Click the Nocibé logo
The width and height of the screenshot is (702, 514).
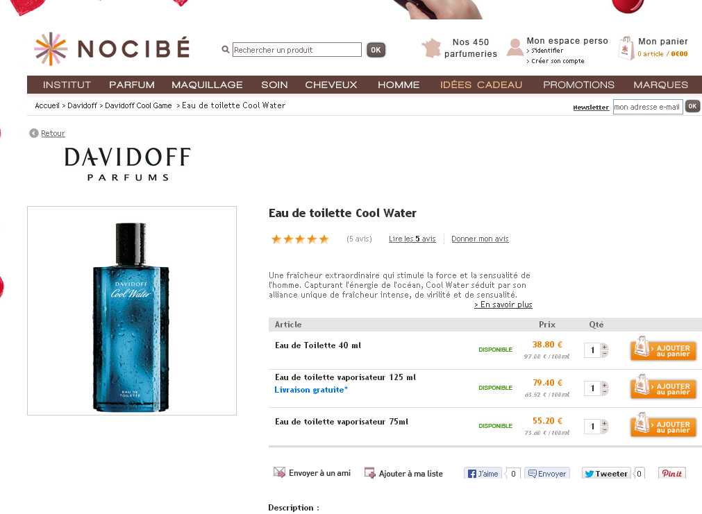(x=112, y=49)
